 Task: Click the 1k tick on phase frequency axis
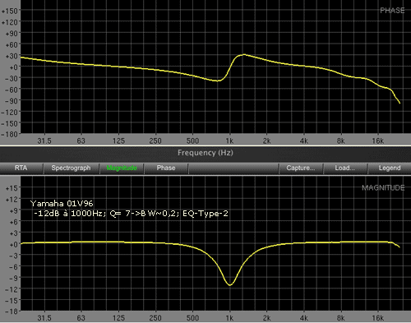229,141
